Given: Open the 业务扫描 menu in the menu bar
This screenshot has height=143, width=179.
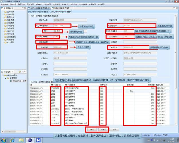Looking at the screenshot, I should tap(4, 5).
